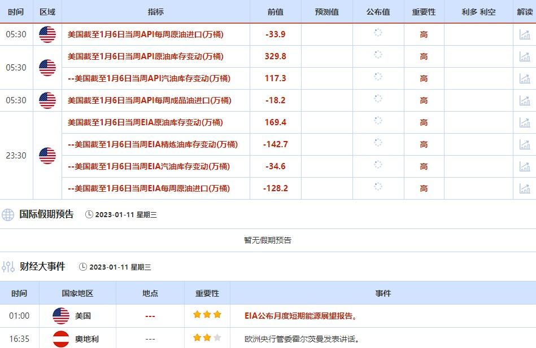Click US flag in the 23:30 row

coord(47,156)
